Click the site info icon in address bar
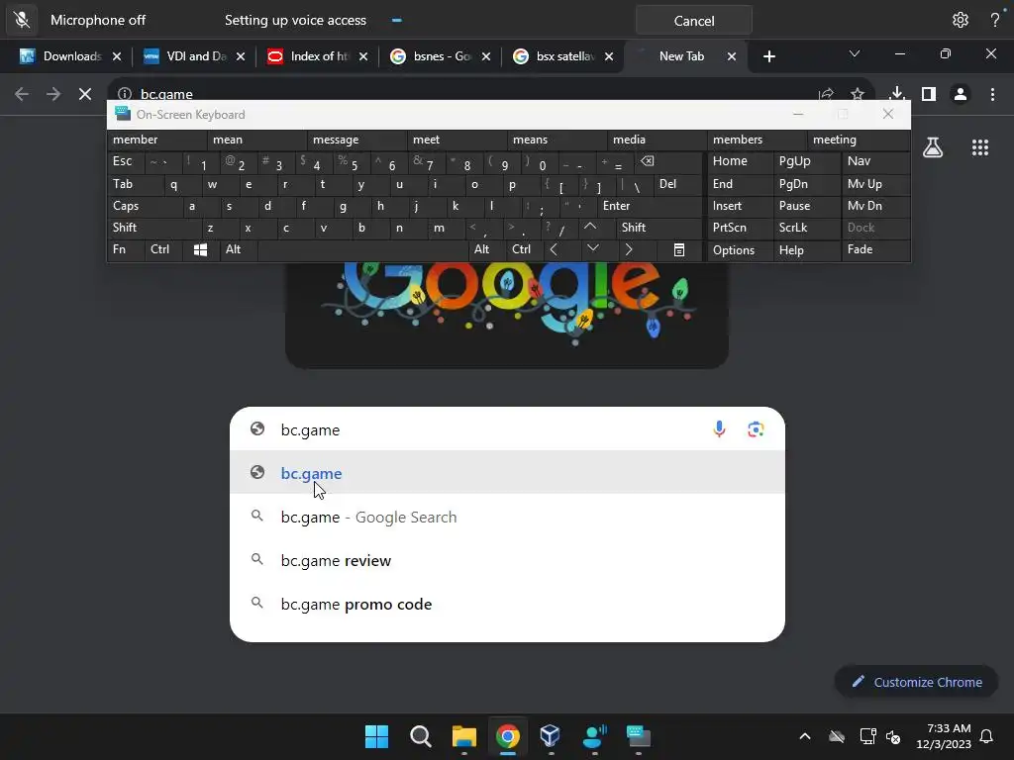 pos(125,94)
